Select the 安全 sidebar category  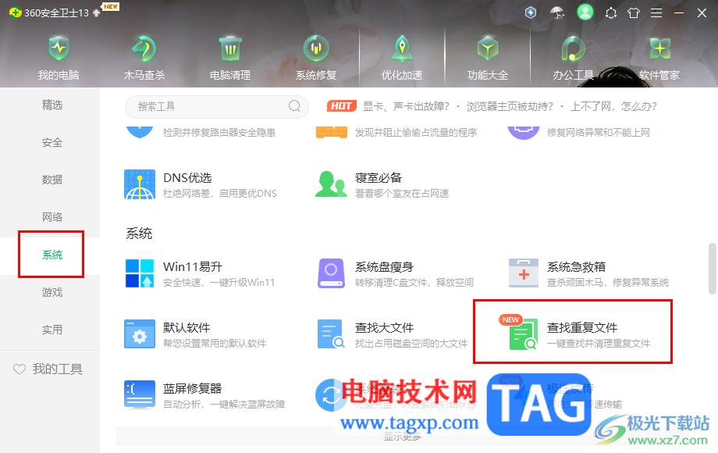pos(52,142)
